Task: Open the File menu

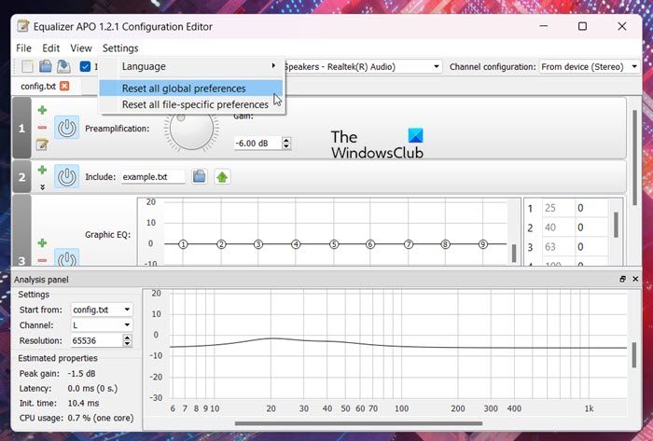Action: click(23, 48)
